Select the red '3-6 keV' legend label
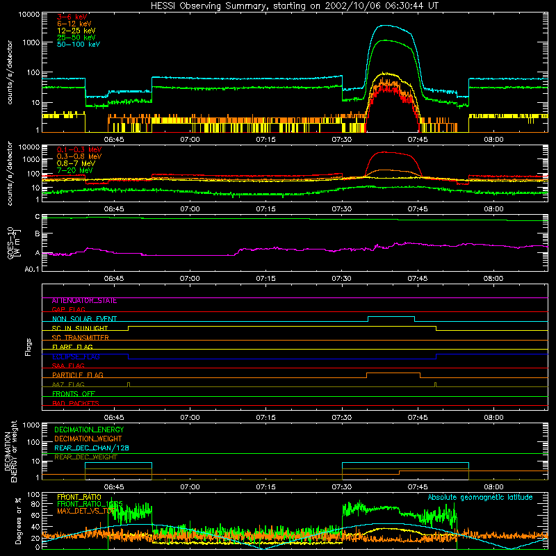Screen dimensions: 556x556 coord(72,17)
